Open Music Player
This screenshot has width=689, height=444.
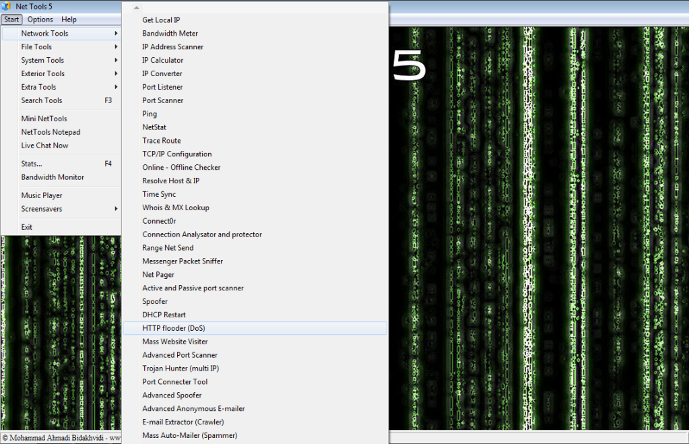(x=61, y=195)
